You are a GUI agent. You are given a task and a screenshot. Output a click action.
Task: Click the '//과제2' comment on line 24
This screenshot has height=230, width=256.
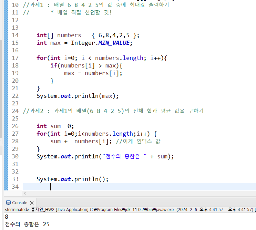click(x=113, y=111)
